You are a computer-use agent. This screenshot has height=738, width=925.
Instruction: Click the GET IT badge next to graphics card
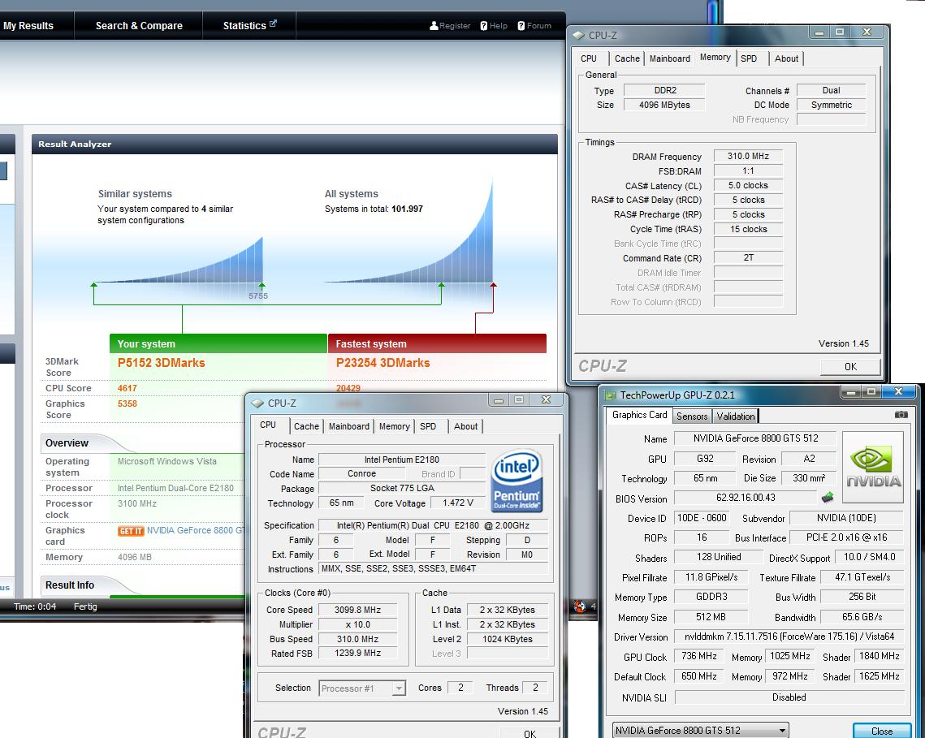point(131,531)
